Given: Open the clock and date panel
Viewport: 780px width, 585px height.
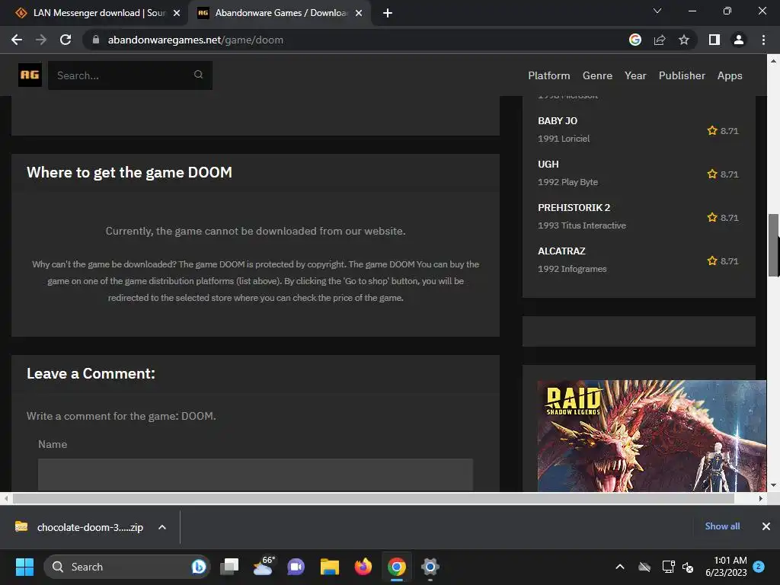Looking at the screenshot, I should 726,567.
